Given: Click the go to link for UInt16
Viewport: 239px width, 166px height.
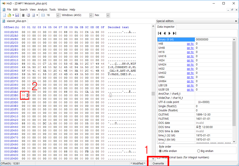Looking at the screenshot, I should (190, 56).
